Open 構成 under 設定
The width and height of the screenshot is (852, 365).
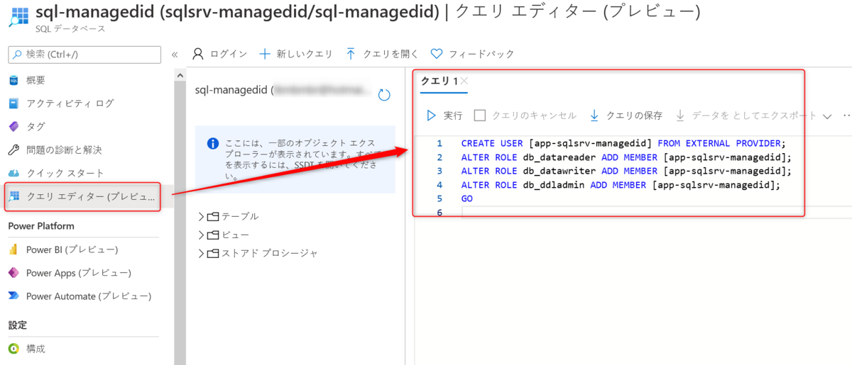(35, 349)
